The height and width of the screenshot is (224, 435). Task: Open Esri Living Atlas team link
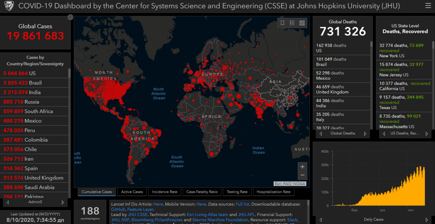(x=207, y=214)
